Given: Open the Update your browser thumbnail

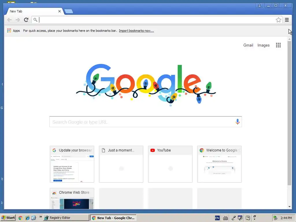Looking at the screenshot, I should coord(72,164).
